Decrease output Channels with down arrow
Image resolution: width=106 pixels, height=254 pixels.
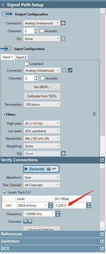[x=36, y=32]
